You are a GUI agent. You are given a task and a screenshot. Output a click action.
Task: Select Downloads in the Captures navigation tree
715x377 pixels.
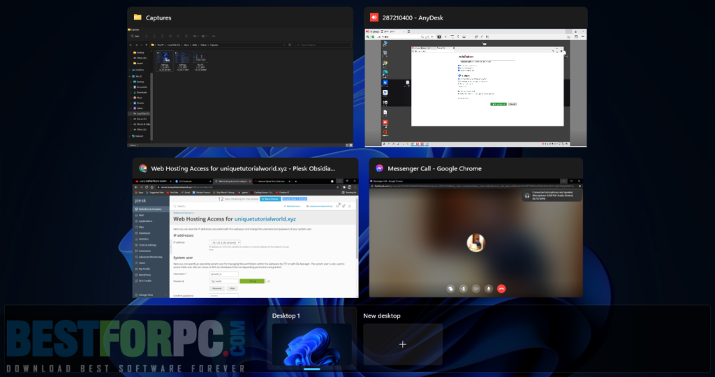(x=140, y=93)
